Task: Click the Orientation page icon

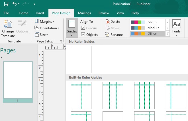Action: click(36, 28)
